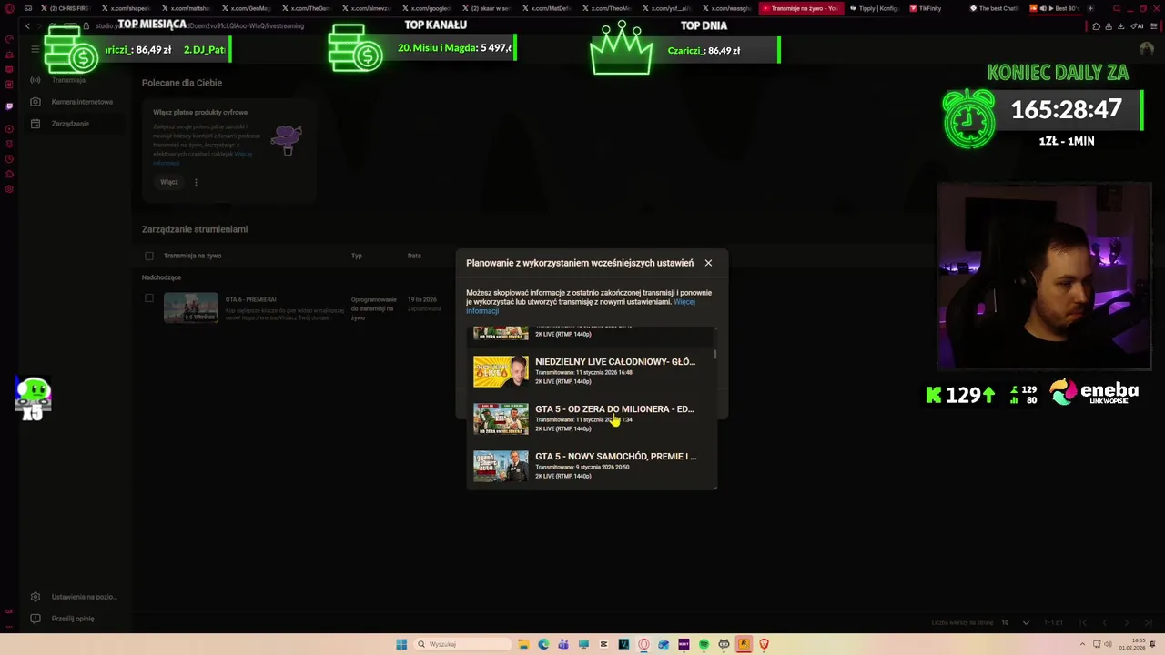Open 'Ustawienia na pozio...' settings at sidebar bottom

(x=73, y=597)
